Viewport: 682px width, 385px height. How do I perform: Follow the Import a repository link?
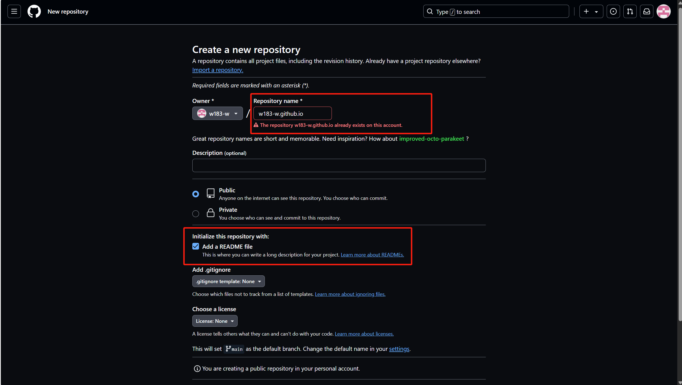pos(218,70)
